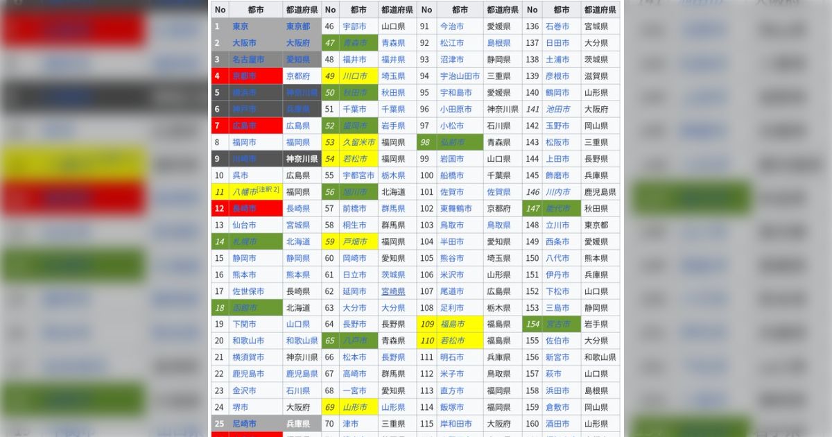Open the 注釈 2 footnote beside 八幡市

(268, 189)
